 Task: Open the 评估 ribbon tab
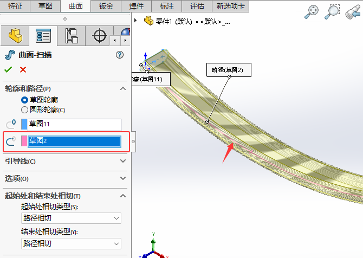(x=197, y=6)
